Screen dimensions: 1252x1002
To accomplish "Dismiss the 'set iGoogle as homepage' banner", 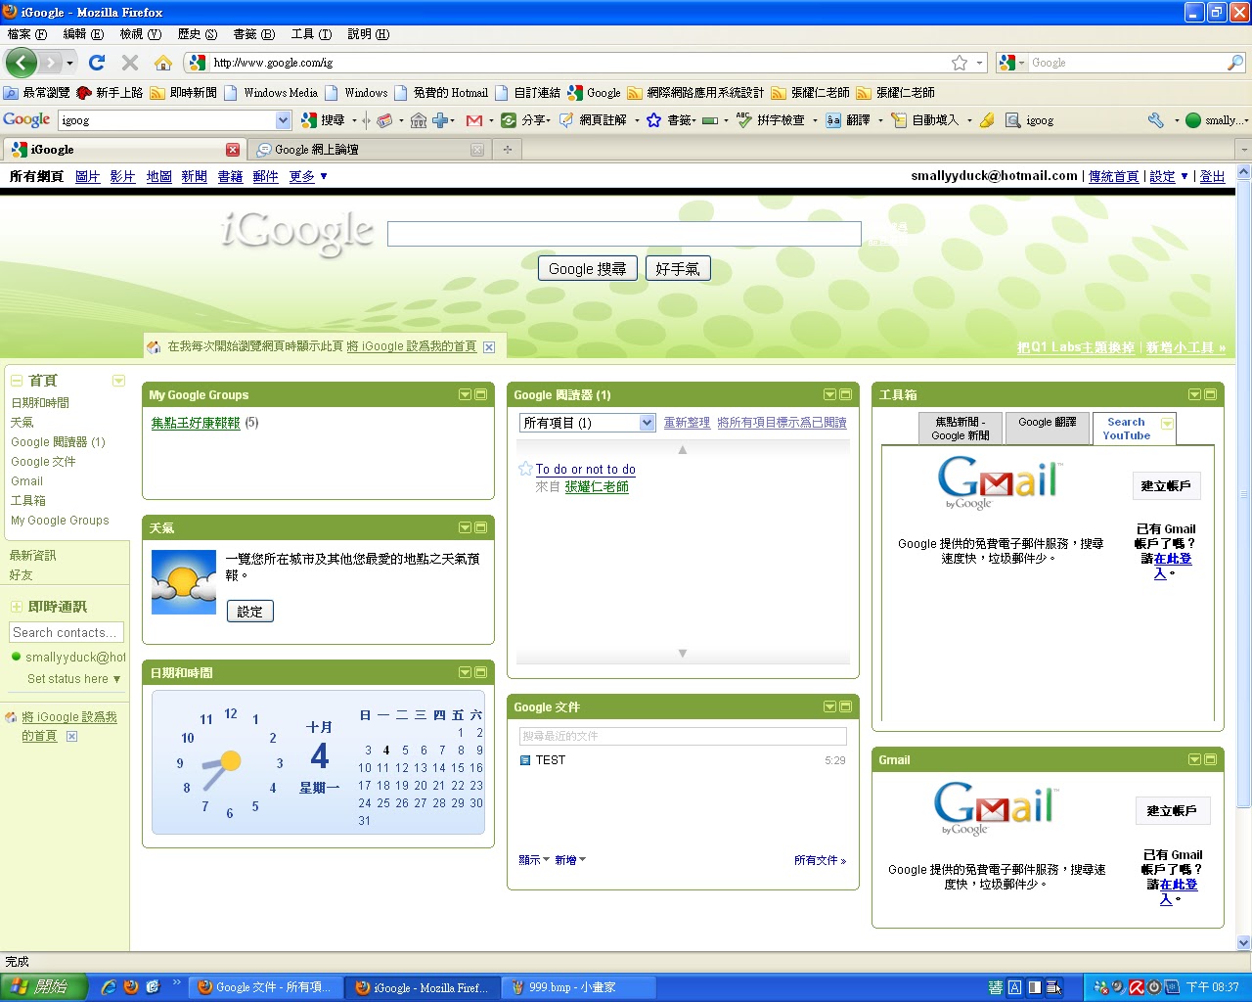I will (489, 346).
